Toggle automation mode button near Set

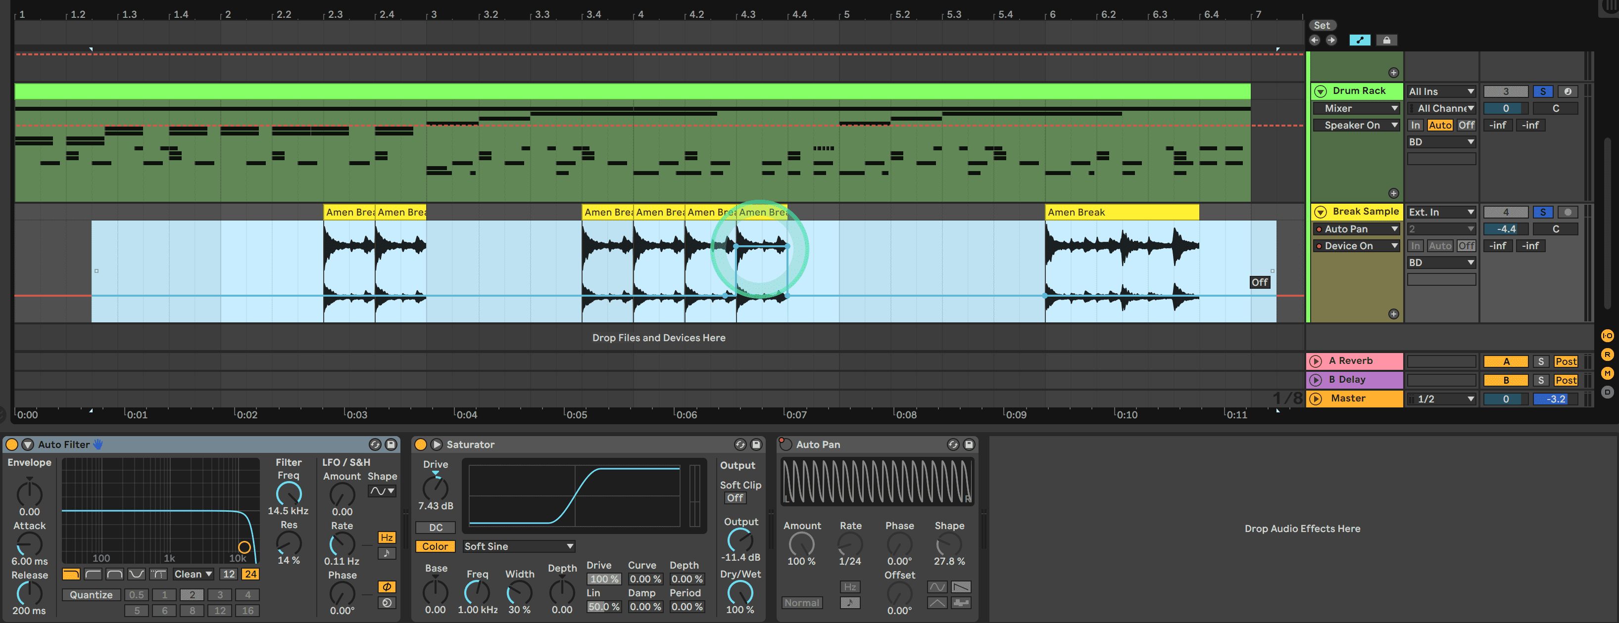click(x=1360, y=40)
